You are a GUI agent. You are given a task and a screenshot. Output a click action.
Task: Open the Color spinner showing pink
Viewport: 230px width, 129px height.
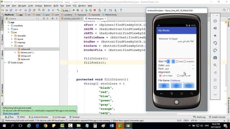179,65
